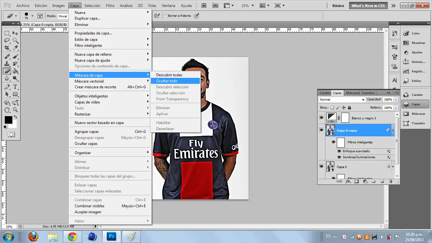This screenshot has height=243, width=432.
Task: Open the Estilos panel button
Action: (415, 81)
